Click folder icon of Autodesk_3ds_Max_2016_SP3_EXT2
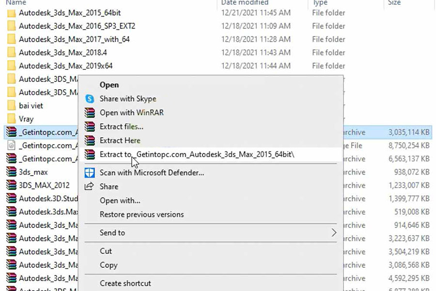The height and width of the screenshot is (291, 436). pyautogui.click(x=11, y=26)
